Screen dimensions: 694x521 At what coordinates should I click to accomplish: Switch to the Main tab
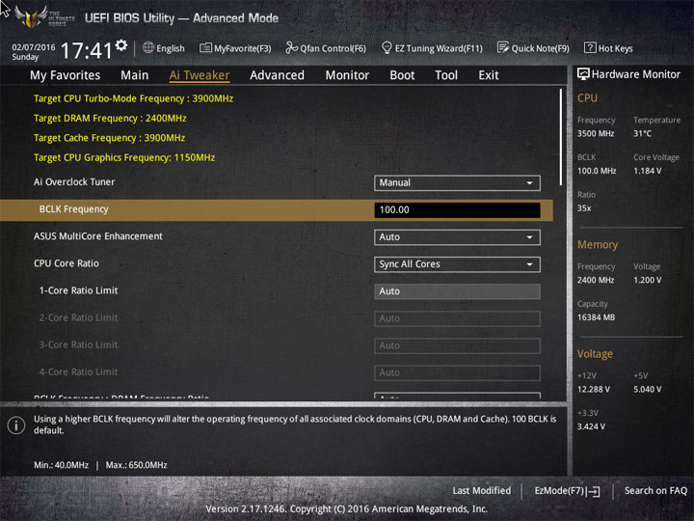coord(135,75)
